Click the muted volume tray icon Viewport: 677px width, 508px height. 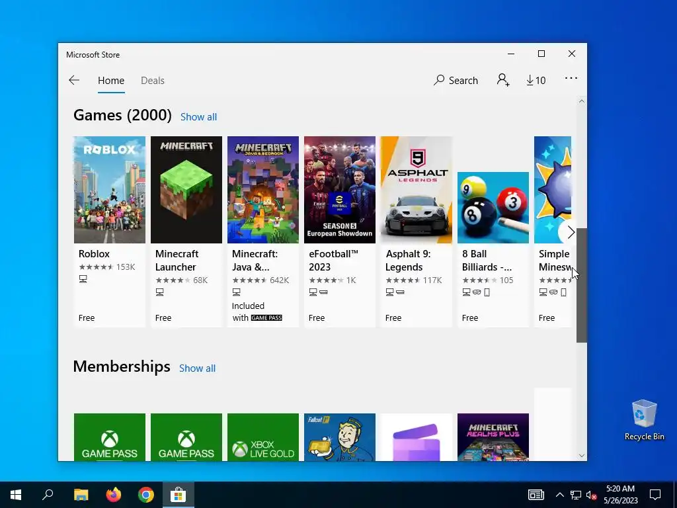point(591,495)
